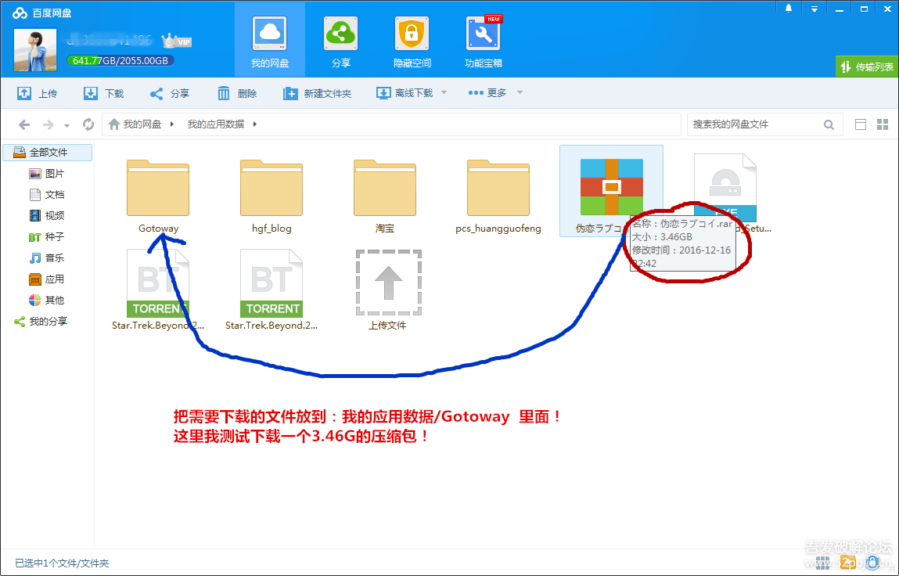Click the 上传文件 upload placeholder
The image size is (899, 576).
click(388, 290)
